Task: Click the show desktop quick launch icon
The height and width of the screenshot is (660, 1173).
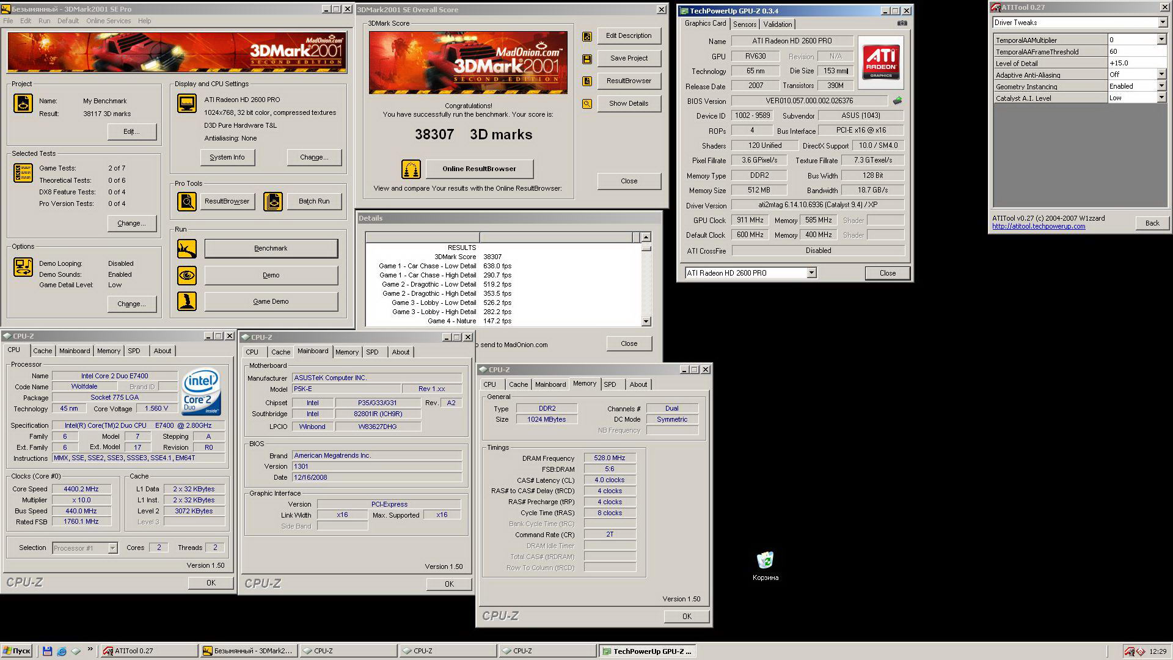Action: 76,651
